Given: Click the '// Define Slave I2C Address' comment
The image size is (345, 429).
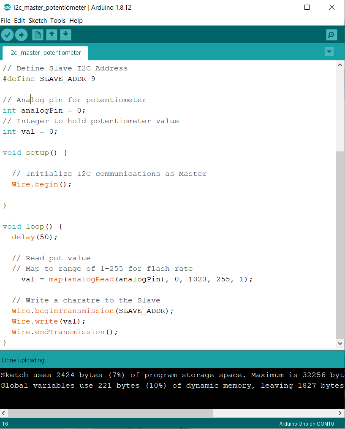Looking at the screenshot, I should (x=65, y=68).
